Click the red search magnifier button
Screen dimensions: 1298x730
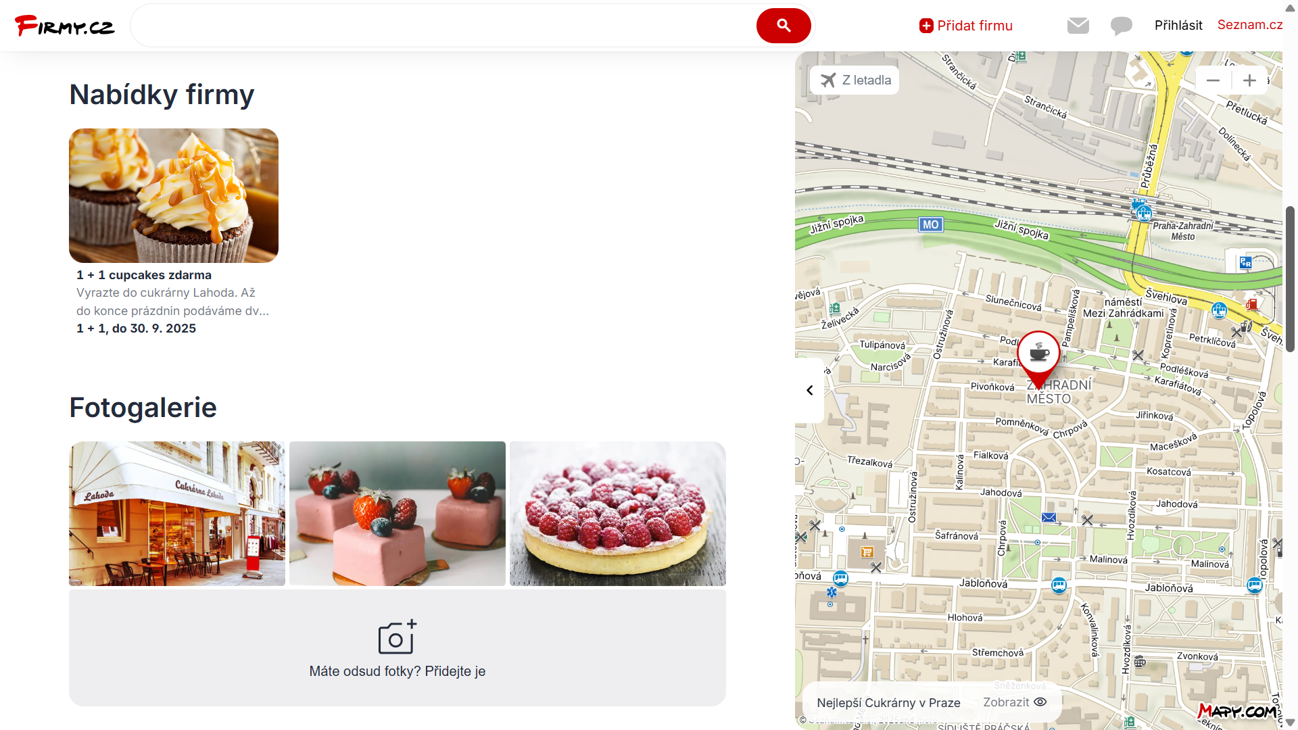[x=784, y=26]
